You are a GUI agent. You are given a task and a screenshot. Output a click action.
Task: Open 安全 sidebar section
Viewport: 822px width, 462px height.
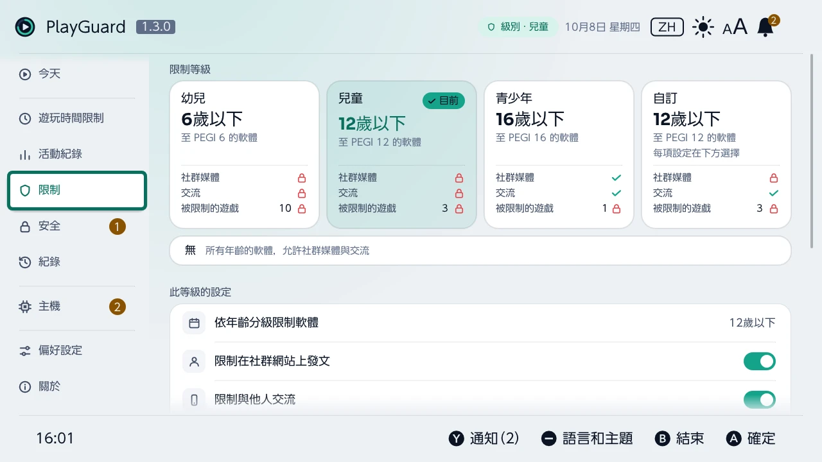coord(77,226)
